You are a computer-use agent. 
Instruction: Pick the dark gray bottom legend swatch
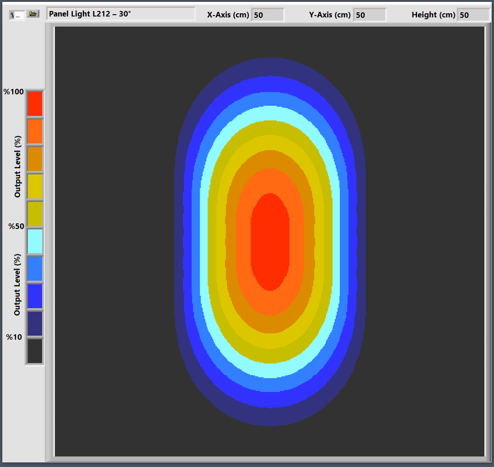[35, 351]
